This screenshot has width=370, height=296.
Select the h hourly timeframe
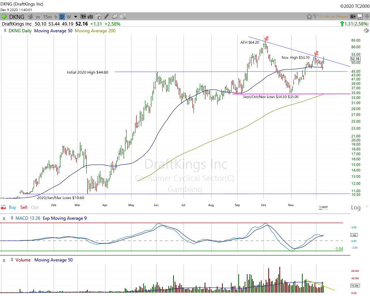coord(56,17)
